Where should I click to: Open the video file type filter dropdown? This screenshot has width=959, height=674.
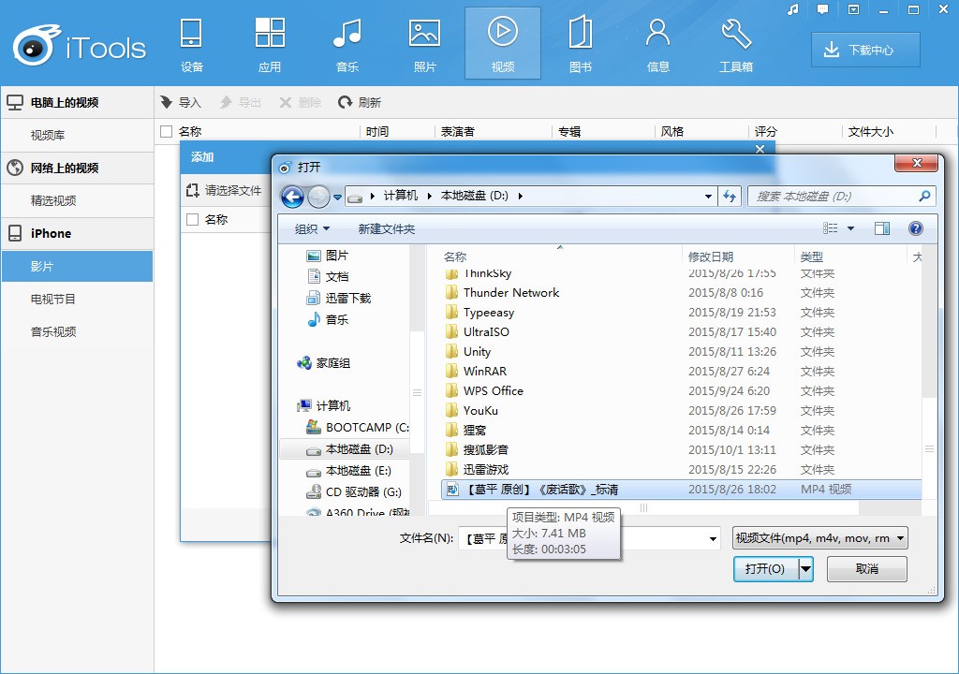(x=820, y=538)
